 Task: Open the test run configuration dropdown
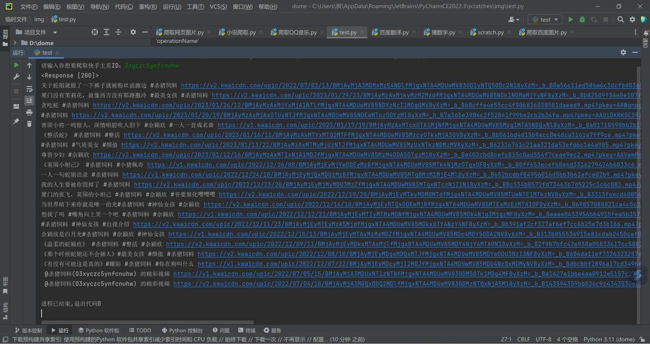point(556,19)
